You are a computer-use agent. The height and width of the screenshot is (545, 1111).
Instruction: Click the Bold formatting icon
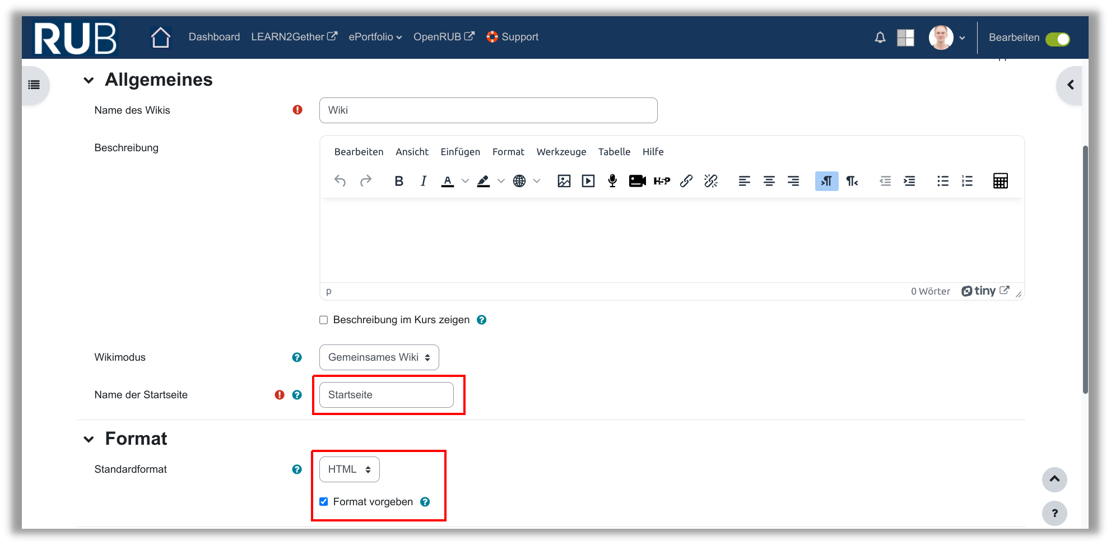pos(399,181)
